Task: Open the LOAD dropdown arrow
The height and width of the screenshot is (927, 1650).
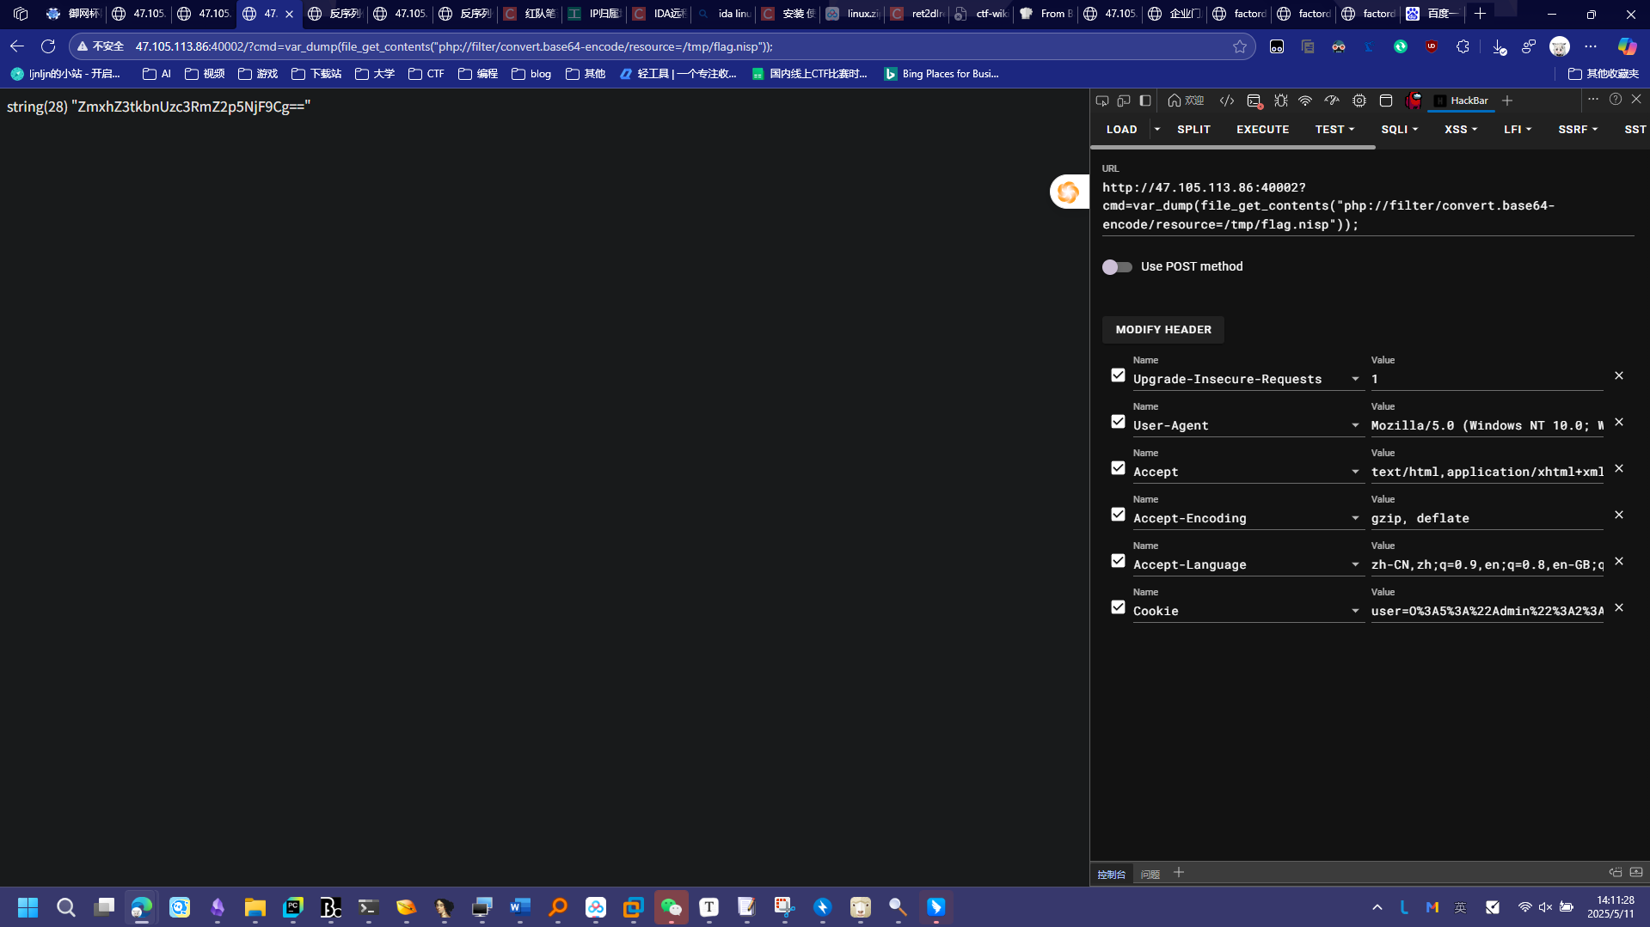Action: pyautogui.click(x=1157, y=130)
